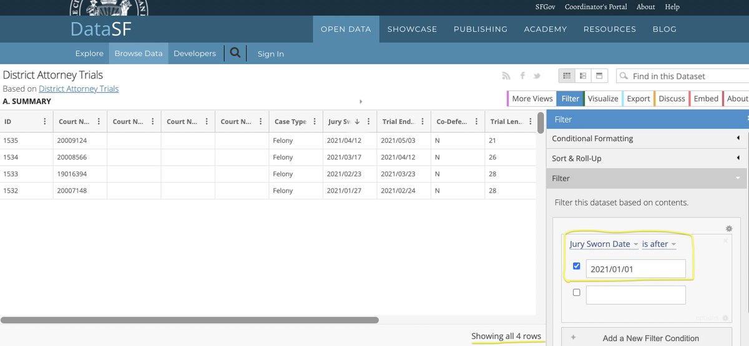749x346 pixels.
Task: Click Explore in the sub navigation
Action: tap(89, 54)
